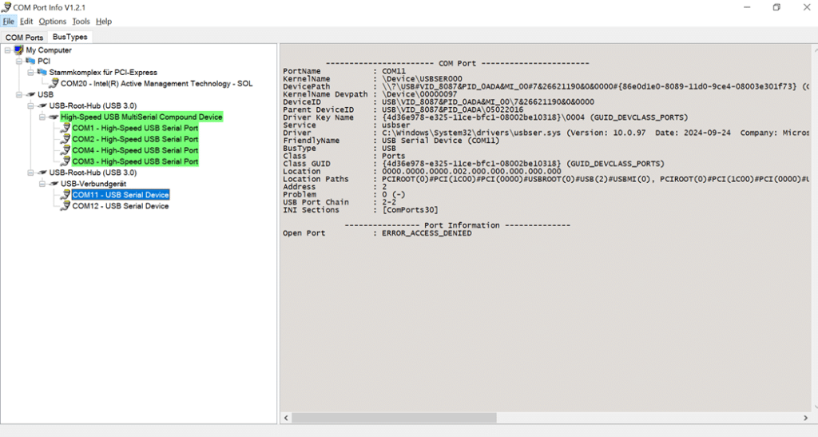Switch to the COM Ports tab

[25, 38]
